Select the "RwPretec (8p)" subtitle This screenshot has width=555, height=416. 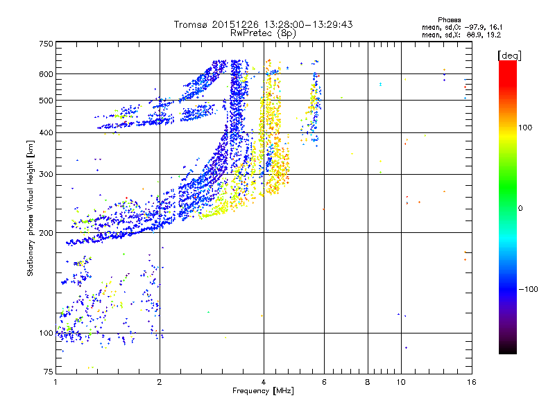tap(263, 33)
